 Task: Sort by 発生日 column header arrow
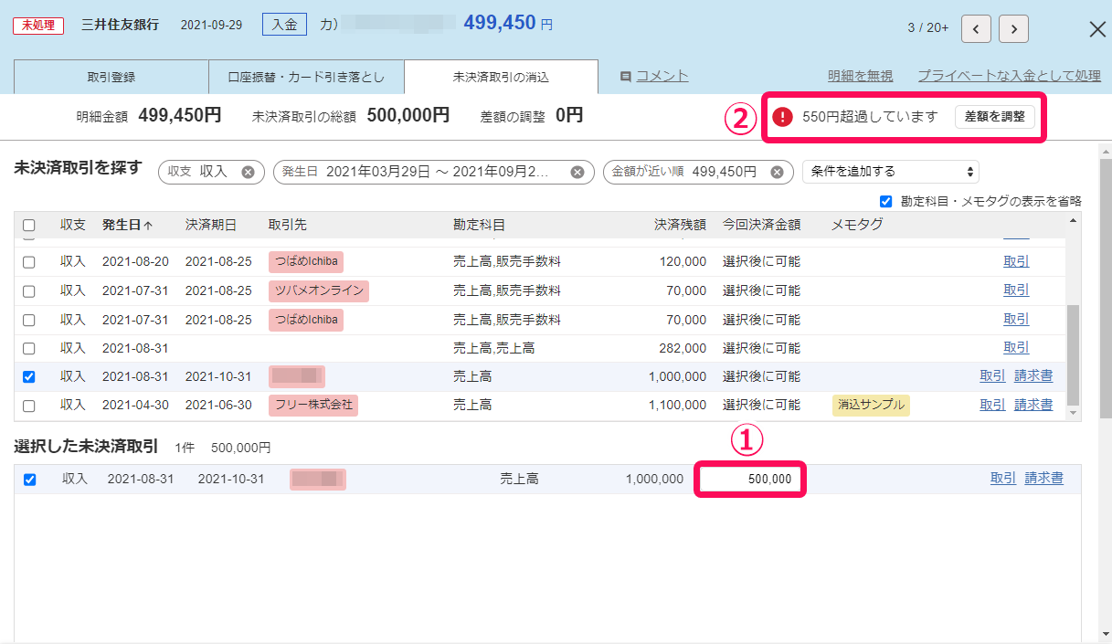(x=148, y=225)
